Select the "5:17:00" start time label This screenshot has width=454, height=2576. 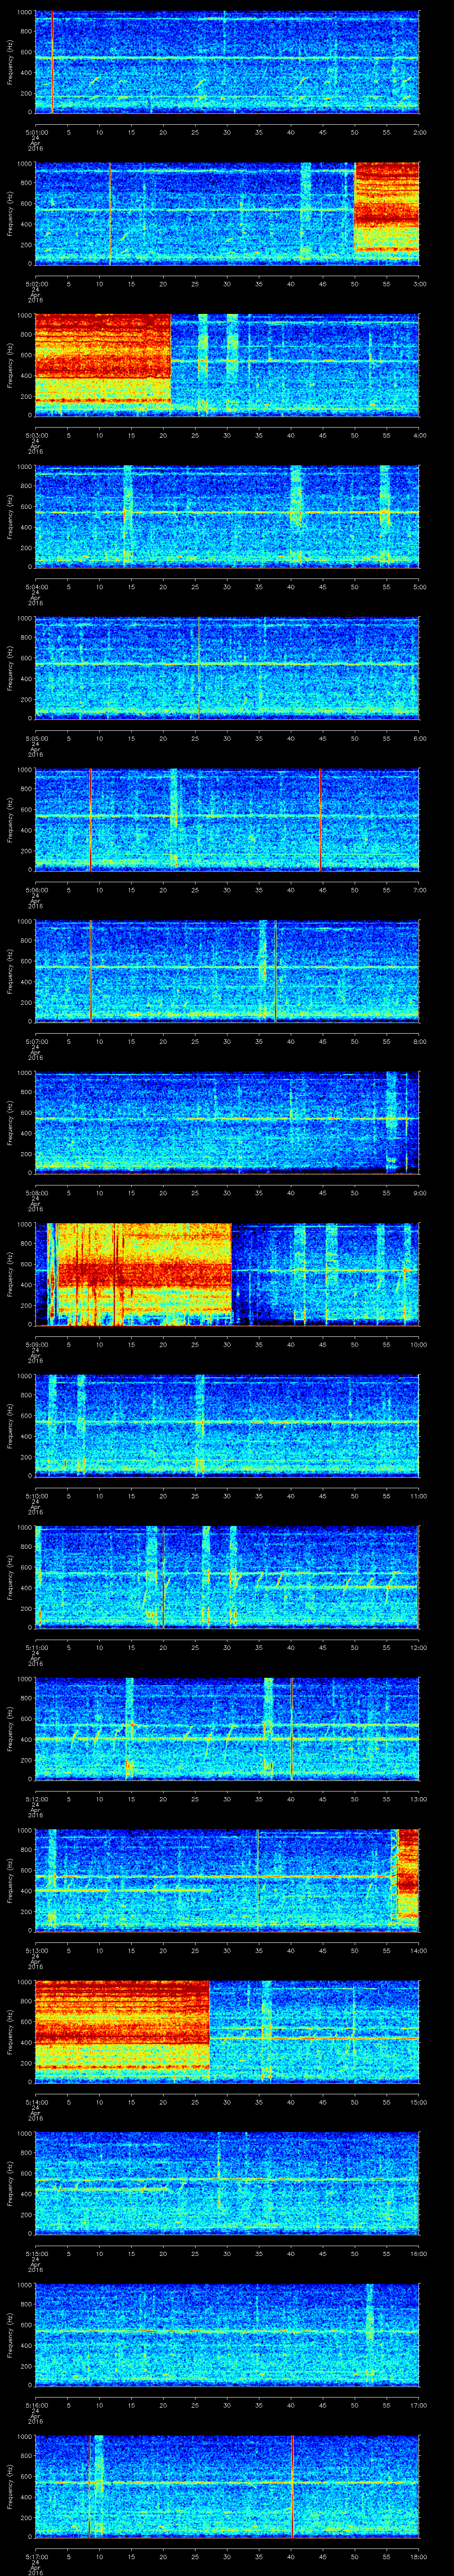(x=36, y=2556)
